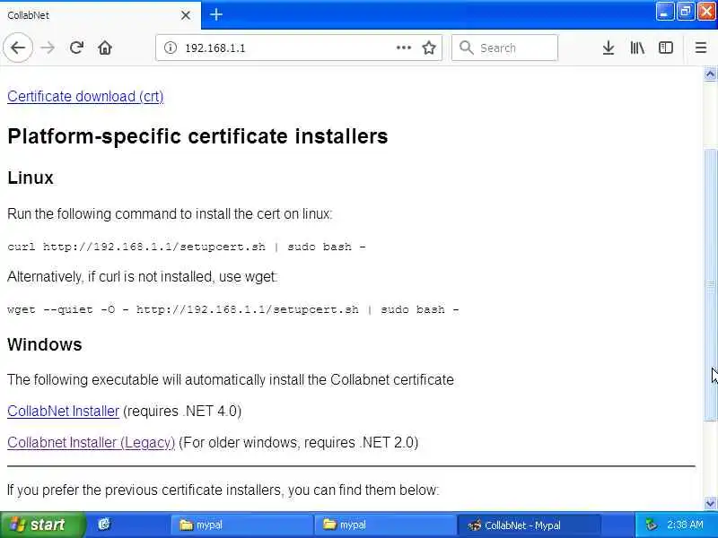This screenshot has width=718, height=538.
Task: Click the system tray icon near clock
Action: tap(651, 525)
